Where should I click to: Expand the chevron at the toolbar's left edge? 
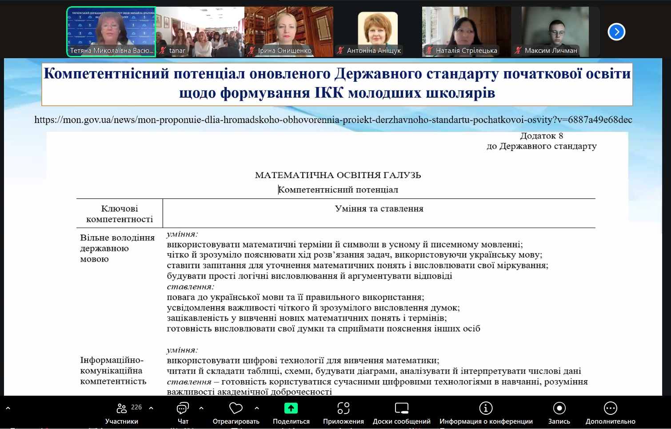point(8,408)
